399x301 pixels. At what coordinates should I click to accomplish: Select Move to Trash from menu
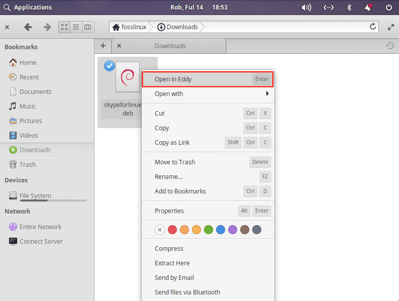175,162
